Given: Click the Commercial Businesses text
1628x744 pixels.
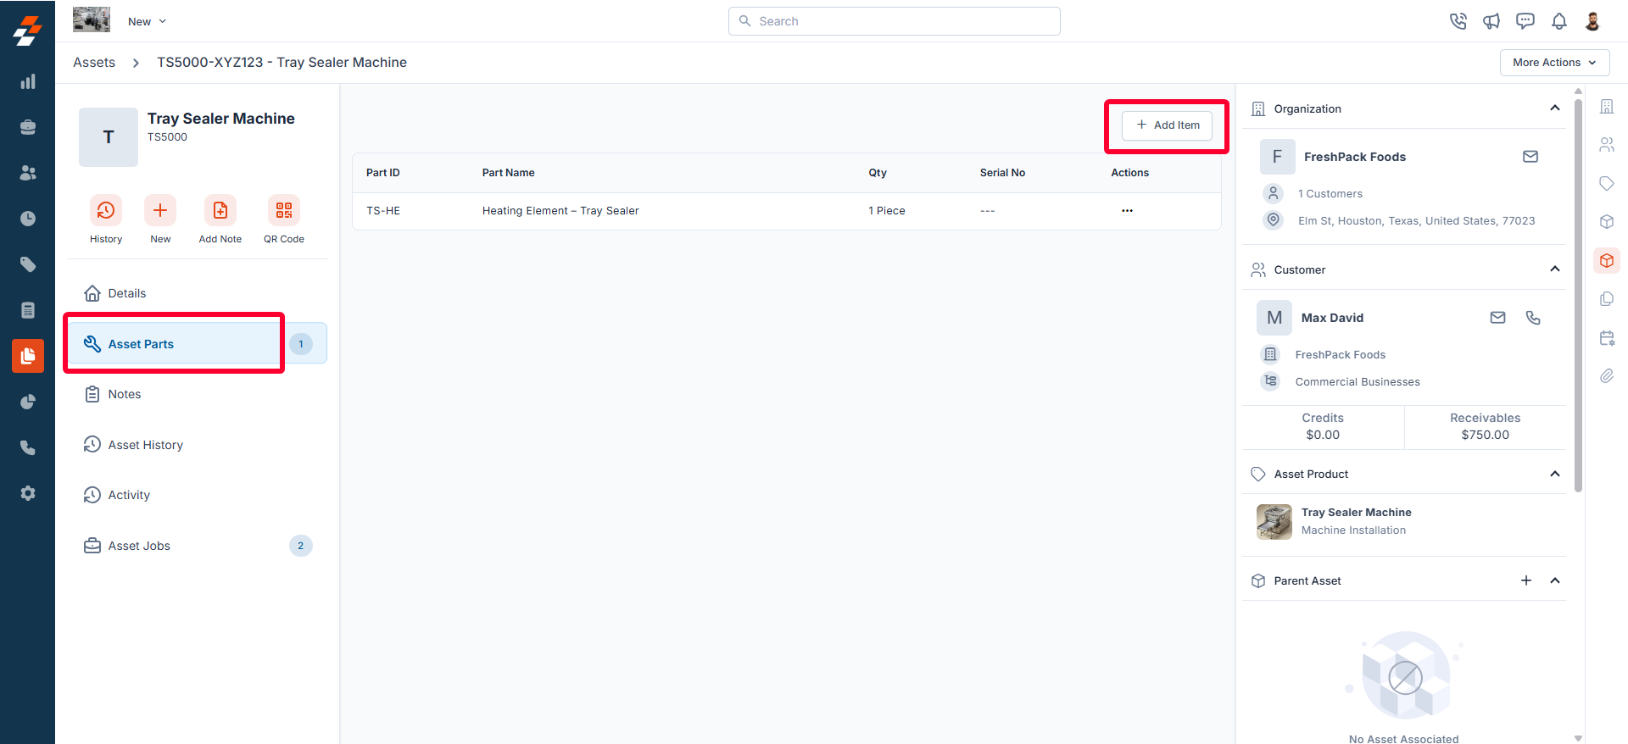Looking at the screenshot, I should (x=1357, y=382).
